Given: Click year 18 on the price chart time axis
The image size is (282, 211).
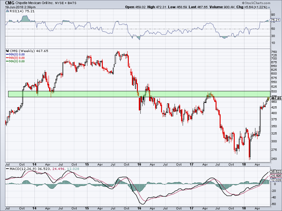Looking at the screenshot, I should 244,164.
